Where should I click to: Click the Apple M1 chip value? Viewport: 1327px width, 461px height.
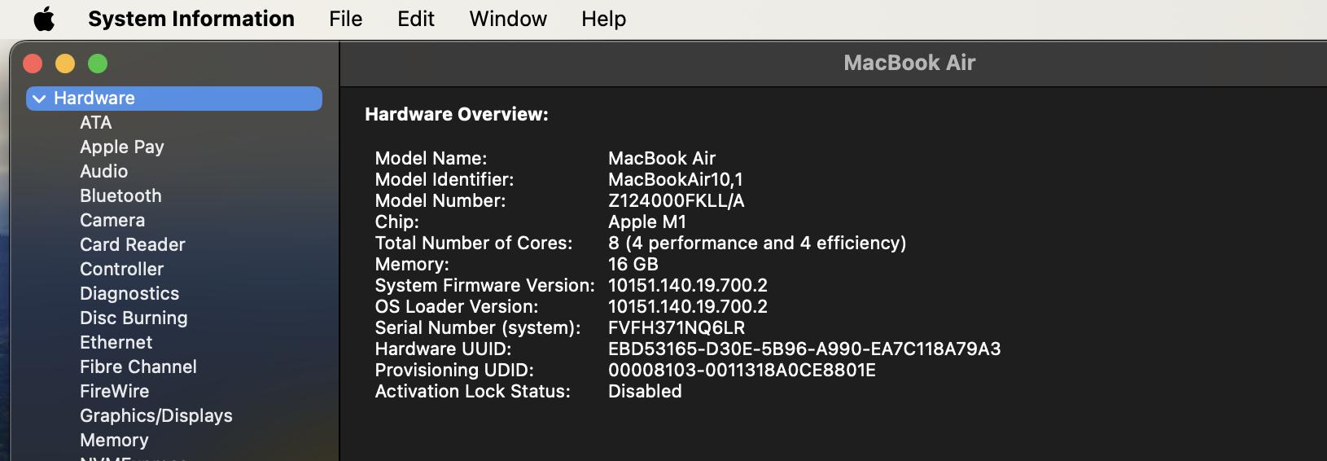point(647,222)
